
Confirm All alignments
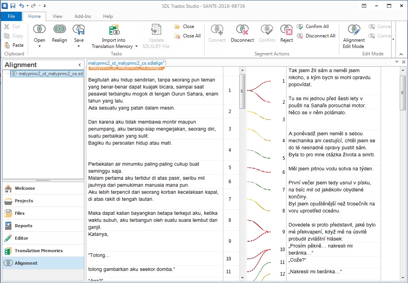313,27
